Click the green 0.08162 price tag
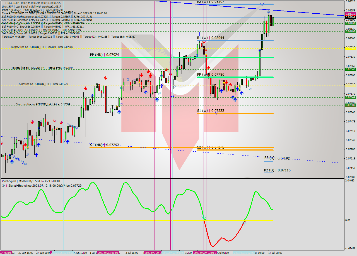The height and width of the screenshot is (256, 357). point(350,23)
